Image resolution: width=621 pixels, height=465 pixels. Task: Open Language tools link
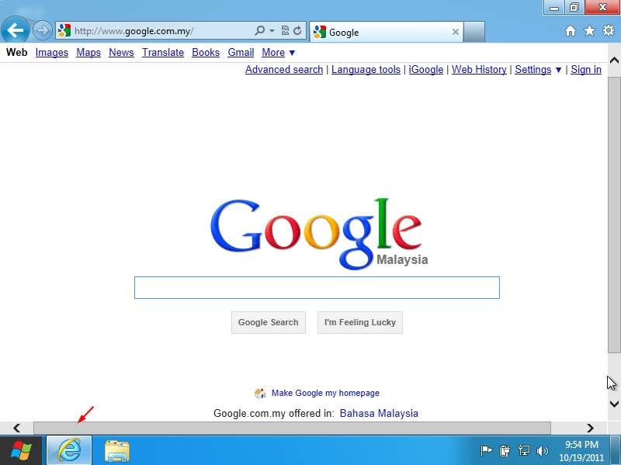click(x=366, y=69)
